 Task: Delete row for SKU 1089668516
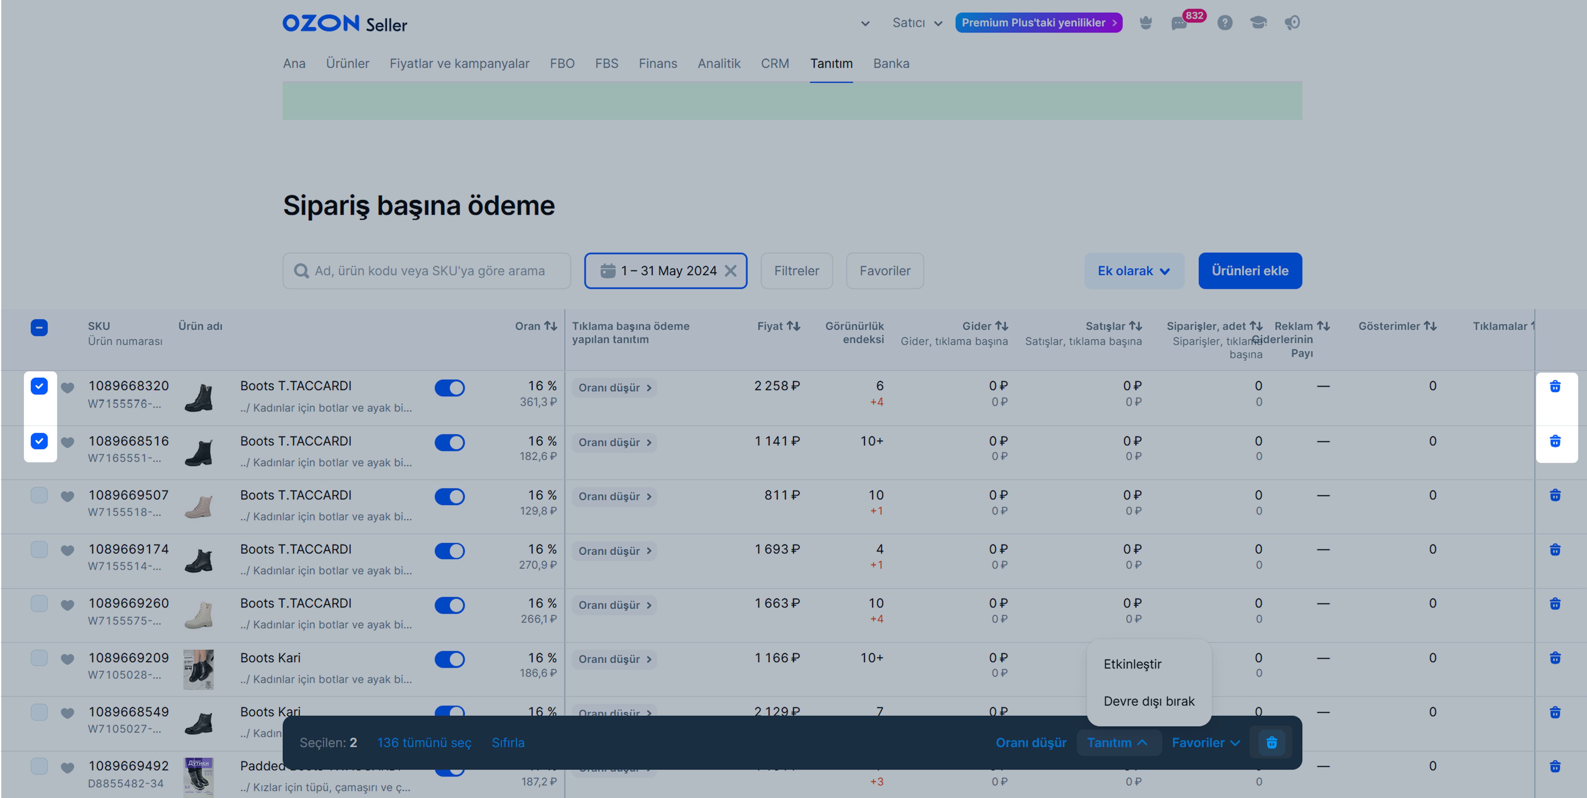1555,441
